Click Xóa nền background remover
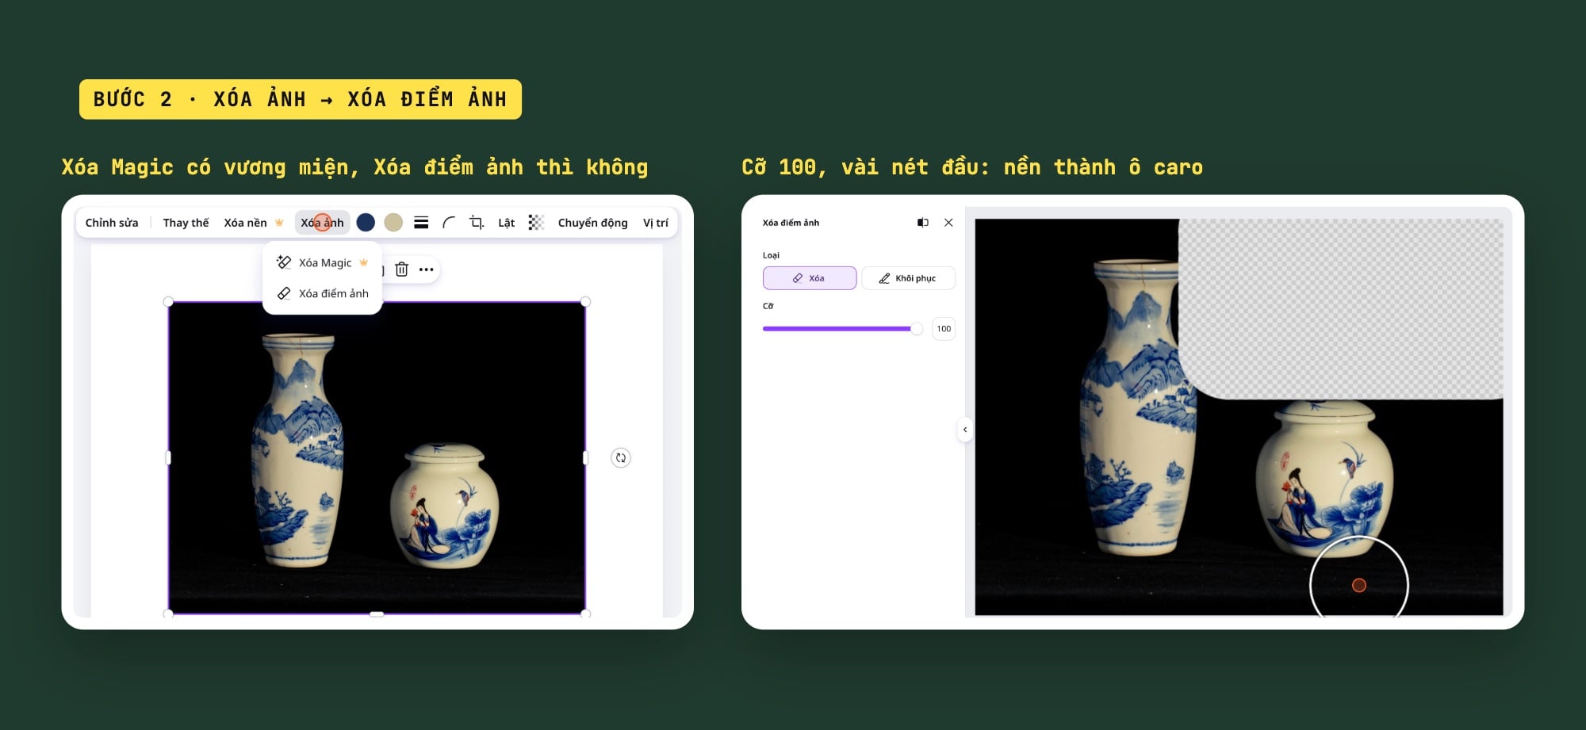The width and height of the screenshot is (1586, 730). point(253,223)
